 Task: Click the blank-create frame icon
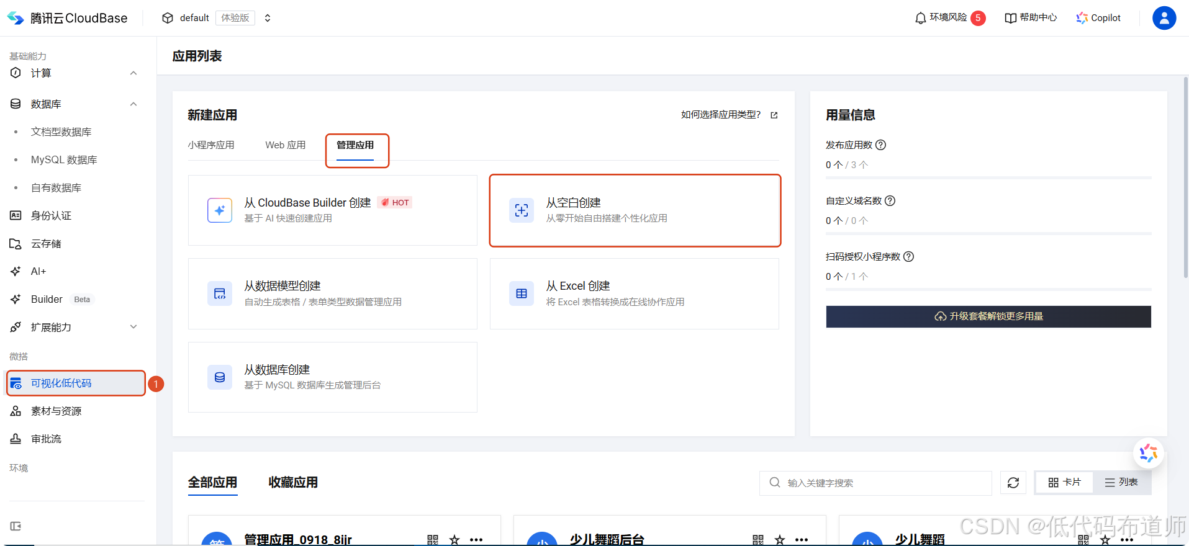522,210
